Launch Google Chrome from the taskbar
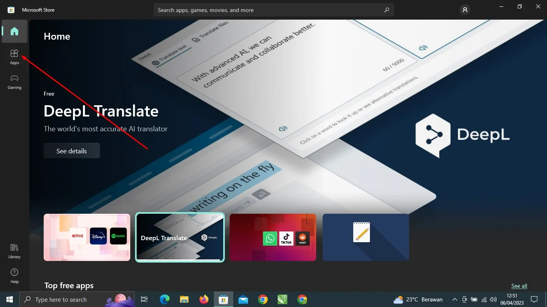This screenshot has width=547, height=307. (x=263, y=299)
